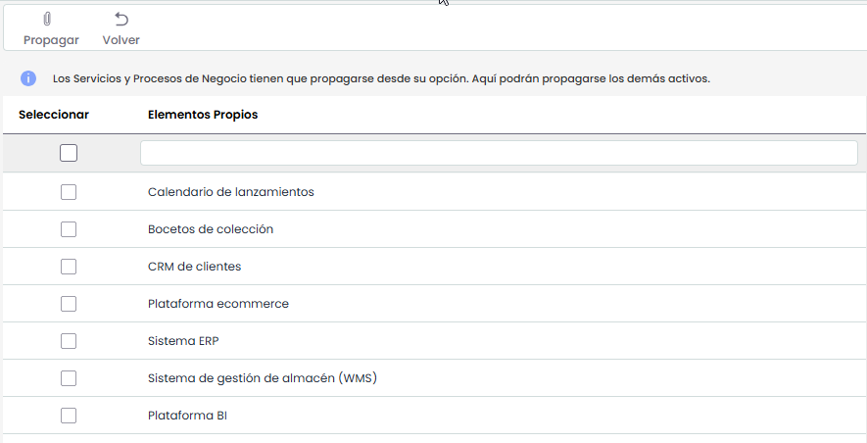
Task: Mark the Sistema ERP checkbox
Action: (x=69, y=341)
